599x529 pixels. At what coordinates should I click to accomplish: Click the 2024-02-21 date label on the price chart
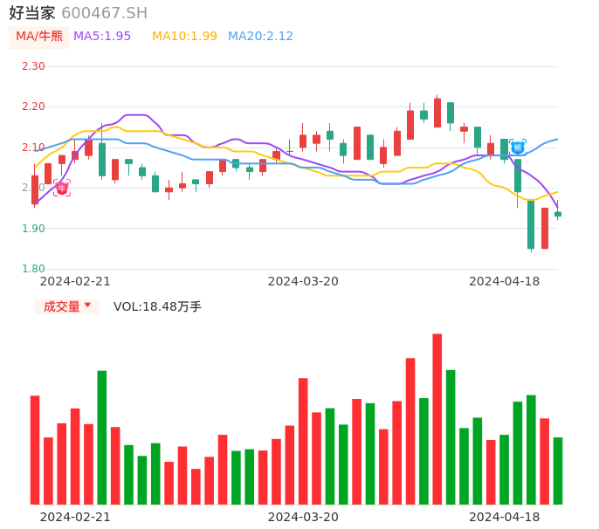click(x=75, y=281)
